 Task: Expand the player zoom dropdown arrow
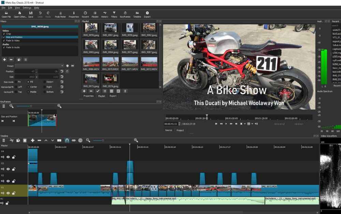[x=245, y=124]
